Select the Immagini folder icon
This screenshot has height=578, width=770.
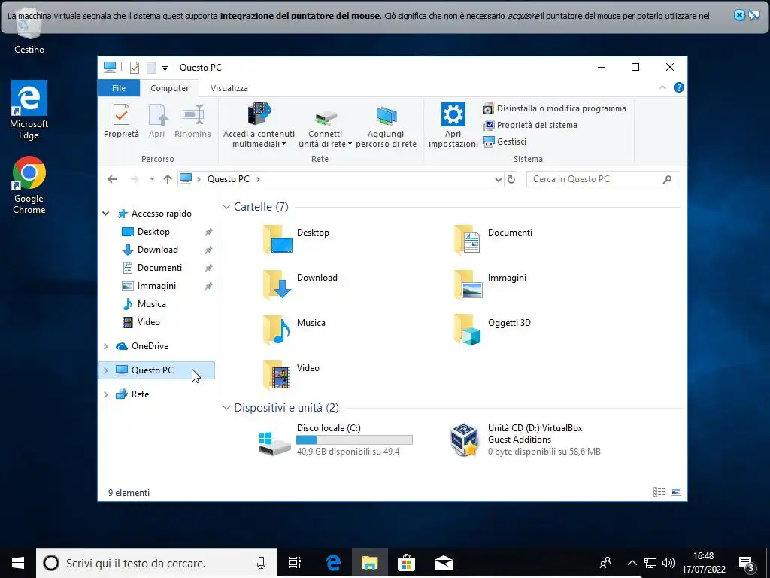click(468, 284)
